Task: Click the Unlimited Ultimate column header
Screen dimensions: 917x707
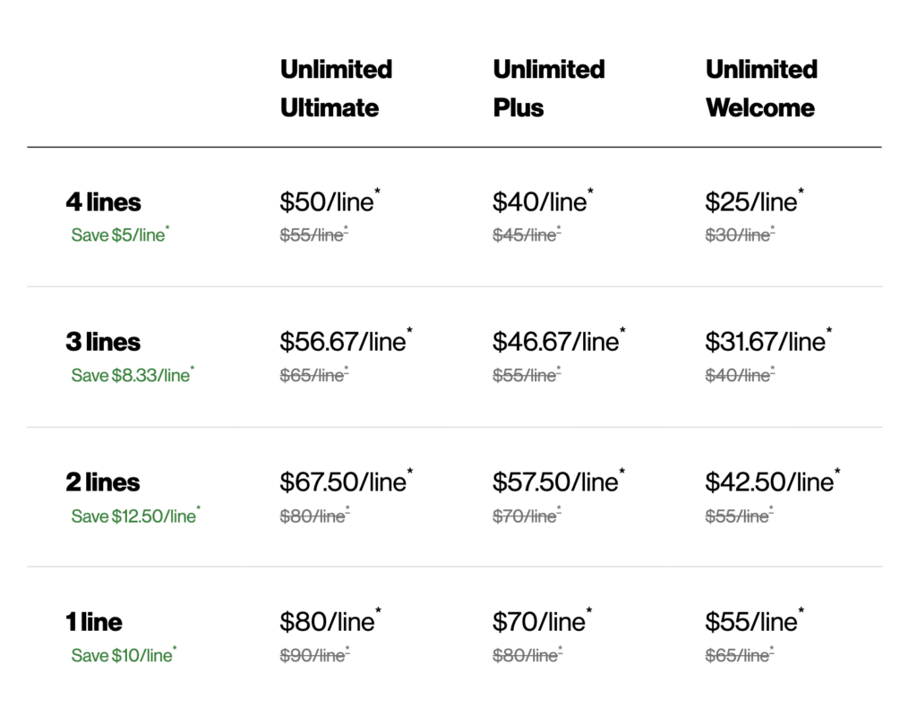Action: (x=336, y=89)
